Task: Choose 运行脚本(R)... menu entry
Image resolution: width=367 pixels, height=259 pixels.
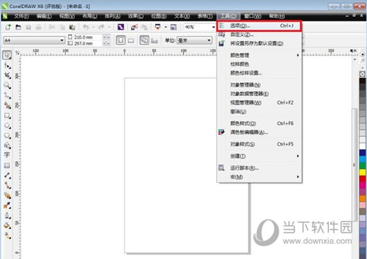Action: (260, 168)
